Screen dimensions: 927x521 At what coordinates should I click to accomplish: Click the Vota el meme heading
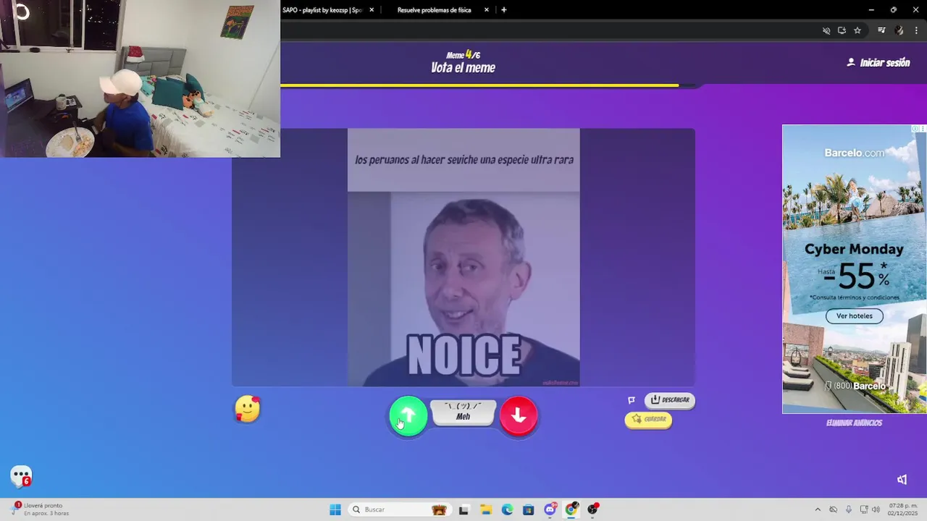pos(463,68)
